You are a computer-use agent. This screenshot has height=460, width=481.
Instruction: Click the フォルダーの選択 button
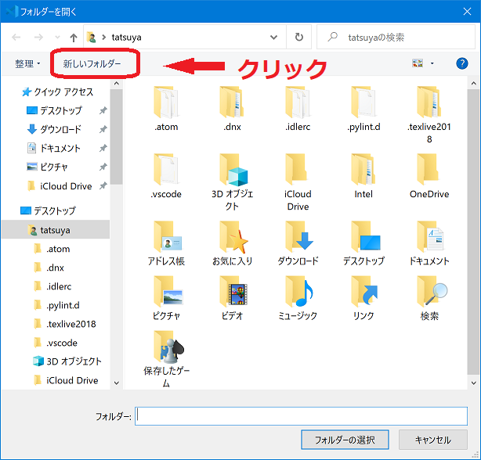[x=345, y=440]
